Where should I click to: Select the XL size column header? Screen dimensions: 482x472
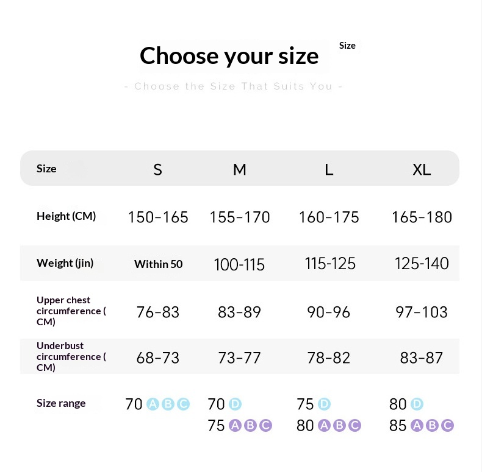[x=422, y=169]
